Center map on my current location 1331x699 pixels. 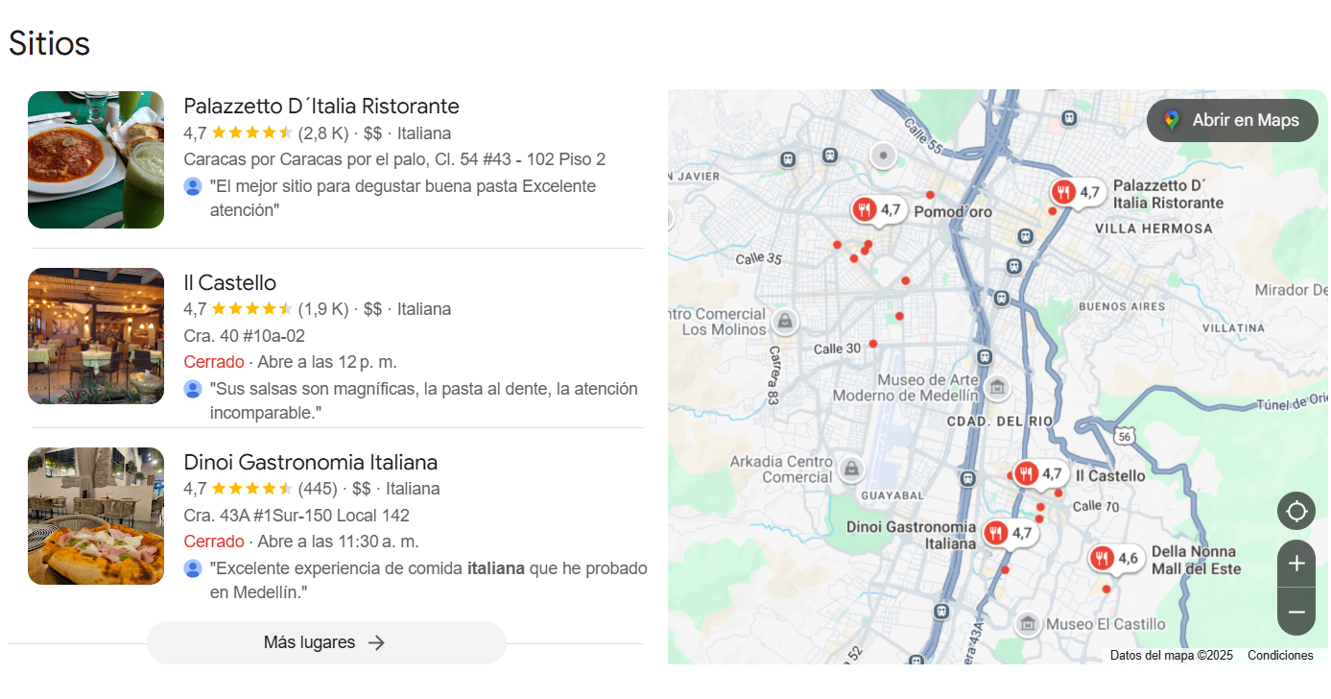[x=1295, y=511]
